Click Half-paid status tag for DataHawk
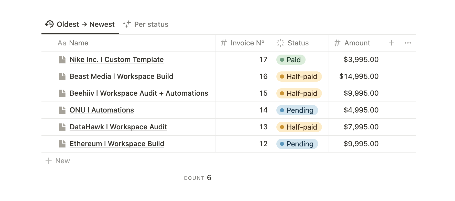The image size is (455, 201). pyautogui.click(x=299, y=127)
